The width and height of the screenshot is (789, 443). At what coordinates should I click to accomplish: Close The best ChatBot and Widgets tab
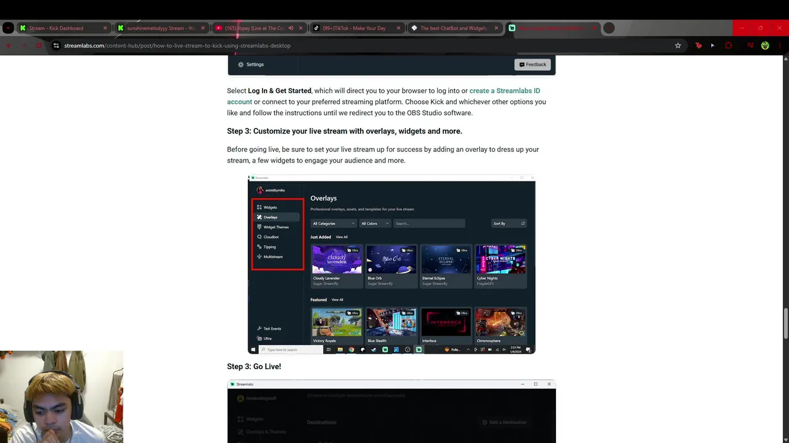tap(496, 28)
